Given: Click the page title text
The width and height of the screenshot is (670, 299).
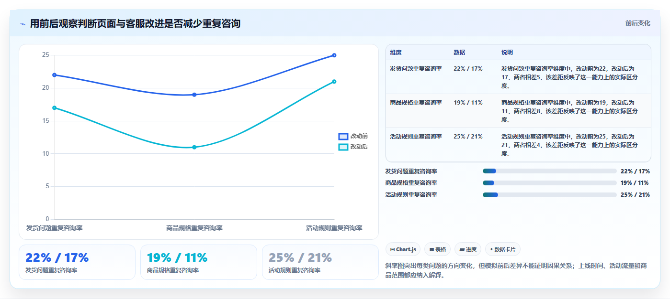Looking at the screenshot, I should pos(135,23).
